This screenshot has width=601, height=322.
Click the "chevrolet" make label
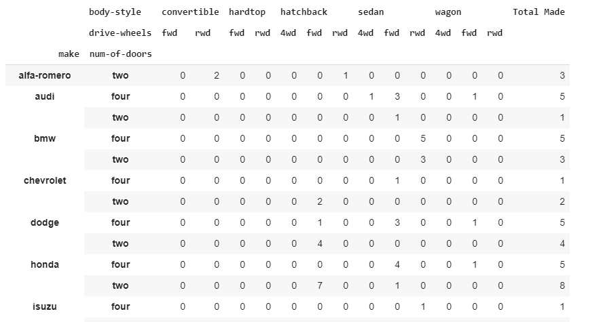[x=45, y=180]
